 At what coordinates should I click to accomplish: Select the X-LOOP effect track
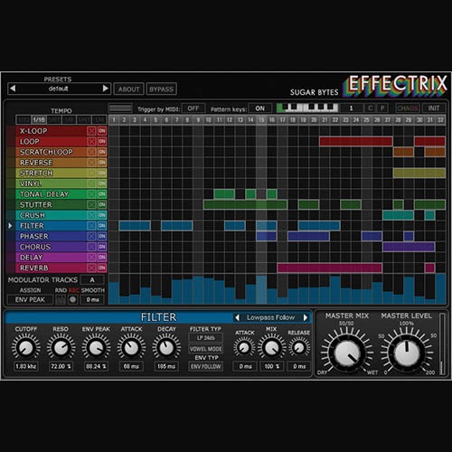pyautogui.click(x=52, y=131)
